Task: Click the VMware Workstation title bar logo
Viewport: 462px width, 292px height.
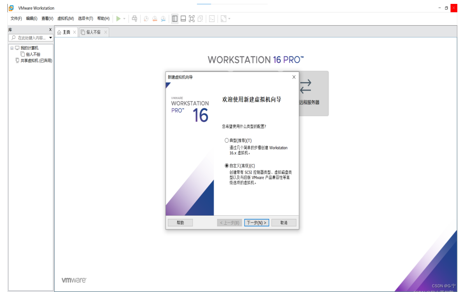Action: (11, 8)
